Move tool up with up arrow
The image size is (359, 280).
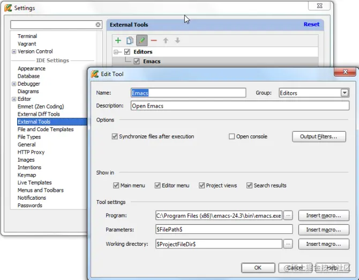pos(166,41)
